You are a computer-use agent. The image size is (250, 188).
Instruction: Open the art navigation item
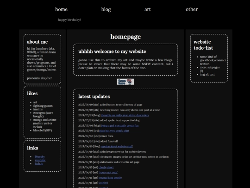148,9
